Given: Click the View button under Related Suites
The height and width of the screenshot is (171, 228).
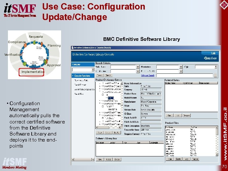Looking at the screenshot, I should tap(169, 116).
